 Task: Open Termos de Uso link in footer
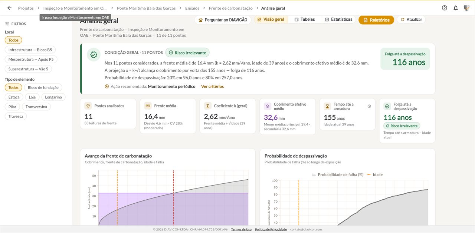point(241,229)
